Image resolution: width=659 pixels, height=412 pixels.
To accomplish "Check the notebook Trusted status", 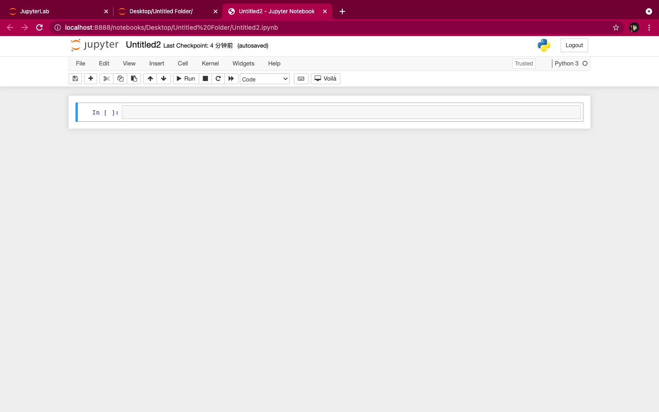I will (x=524, y=63).
